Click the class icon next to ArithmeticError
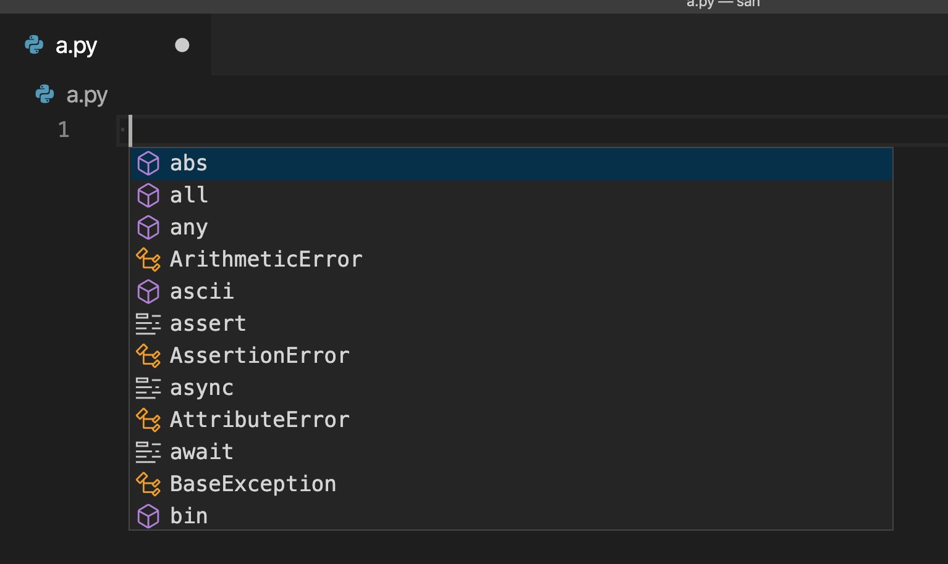Image resolution: width=948 pixels, height=564 pixels. tap(148, 259)
